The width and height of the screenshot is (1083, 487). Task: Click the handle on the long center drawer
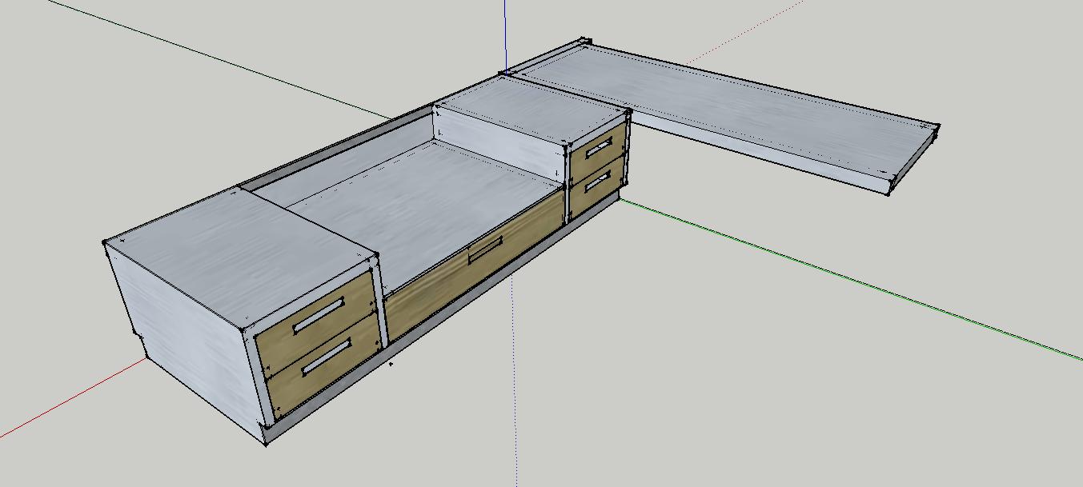(485, 249)
